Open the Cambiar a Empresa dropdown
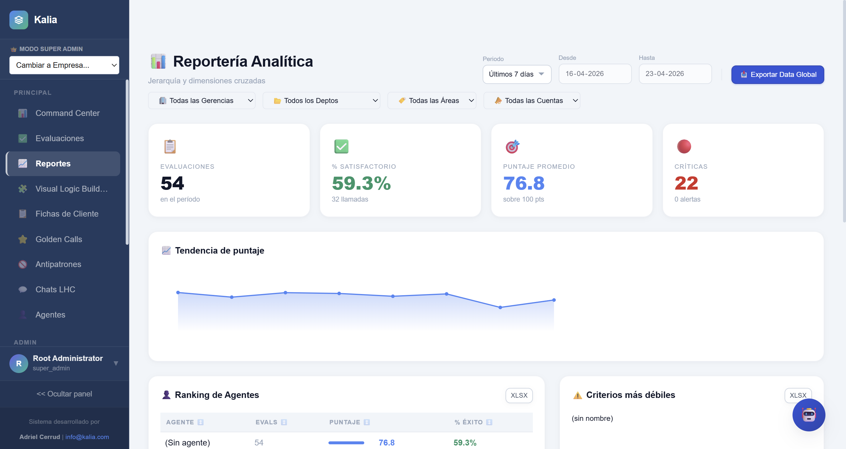The width and height of the screenshot is (846, 449). (64, 65)
